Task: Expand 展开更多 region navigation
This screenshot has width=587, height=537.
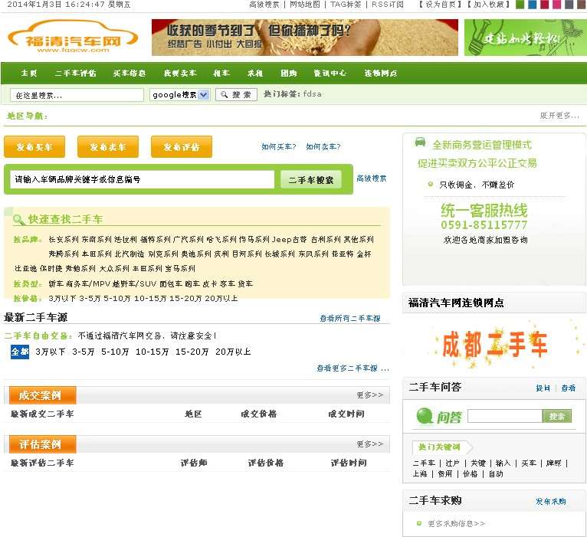Action: 559,116
